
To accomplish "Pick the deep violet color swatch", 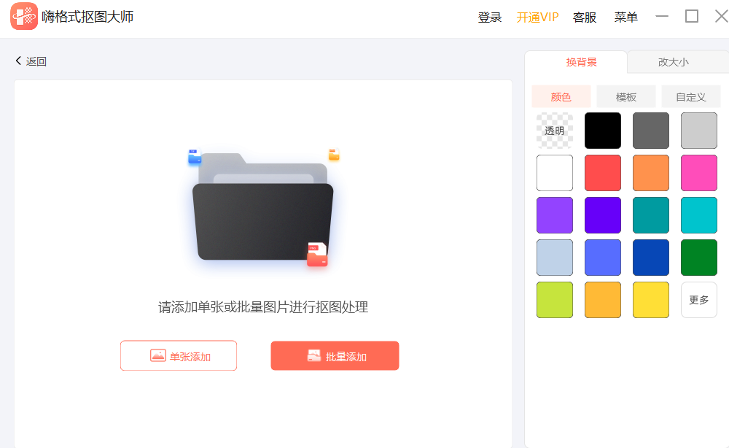I will pyautogui.click(x=603, y=215).
